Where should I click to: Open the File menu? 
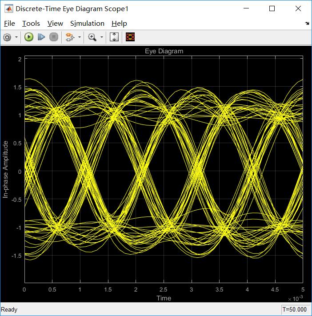point(9,24)
